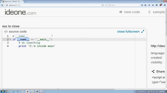This screenshot has width=167, height=93.
Task: Click the print keyword on line 4
Action: (x=22, y=46)
